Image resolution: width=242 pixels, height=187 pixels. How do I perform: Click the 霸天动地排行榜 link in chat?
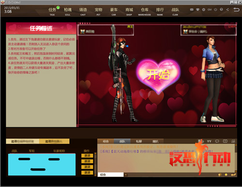click(x=125, y=151)
